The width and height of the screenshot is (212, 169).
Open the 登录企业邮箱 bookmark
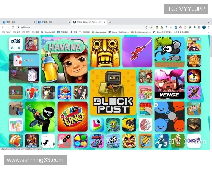coord(182,32)
